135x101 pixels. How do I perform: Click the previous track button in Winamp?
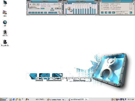coord(30,13)
